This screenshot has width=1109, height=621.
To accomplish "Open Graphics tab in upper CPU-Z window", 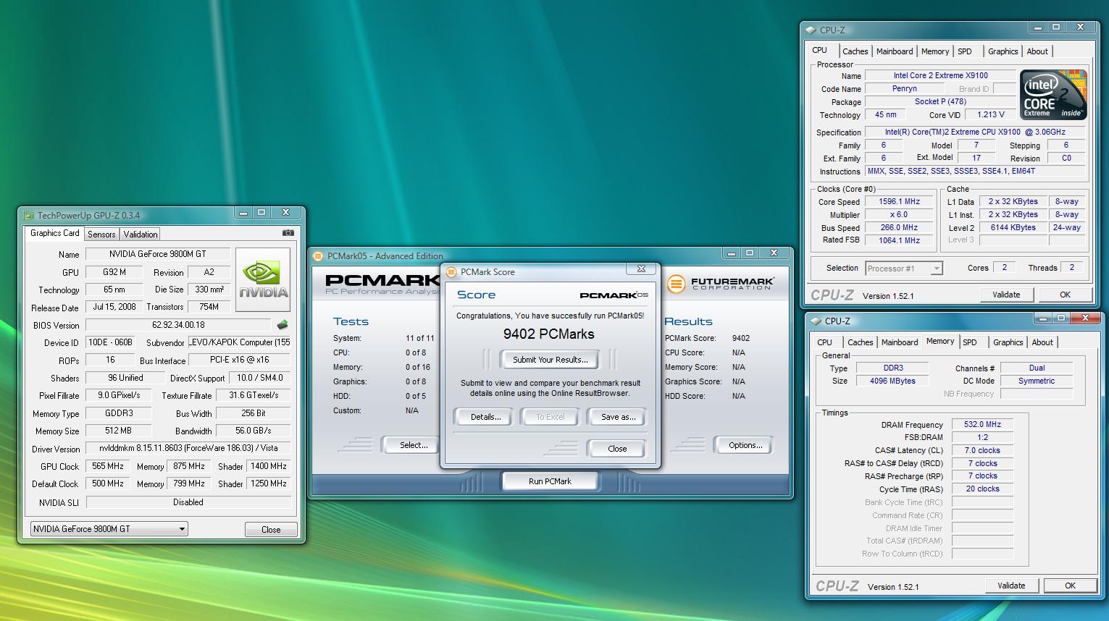I will (1003, 51).
